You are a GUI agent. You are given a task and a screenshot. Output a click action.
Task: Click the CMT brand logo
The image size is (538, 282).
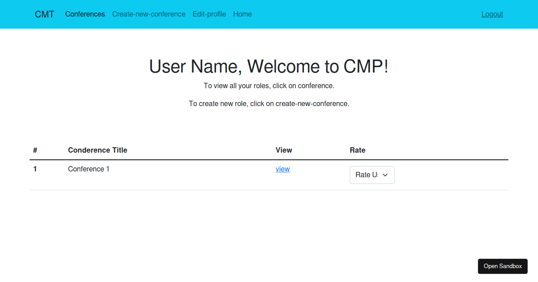(44, 14)
